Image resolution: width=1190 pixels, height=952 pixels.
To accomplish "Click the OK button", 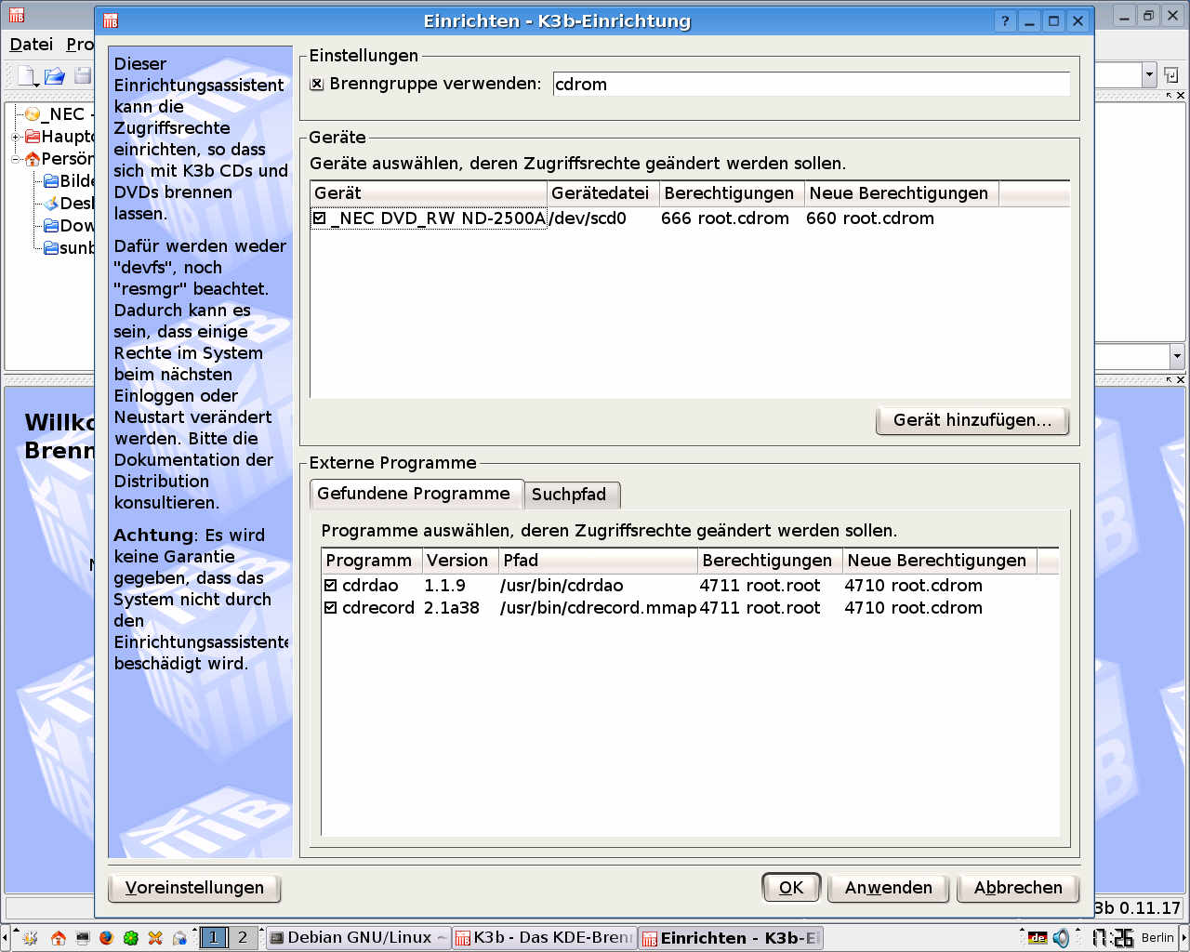I will (791, 888).
